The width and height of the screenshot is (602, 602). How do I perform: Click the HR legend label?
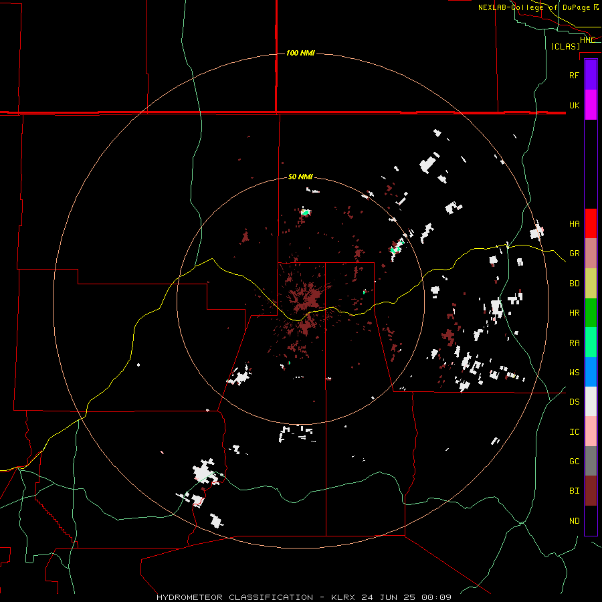point(575,313)
